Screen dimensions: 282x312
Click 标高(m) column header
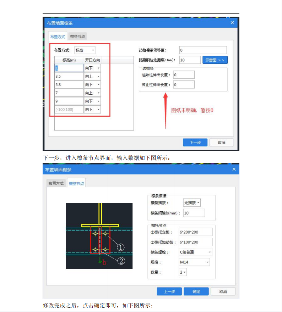coord(69,60)
